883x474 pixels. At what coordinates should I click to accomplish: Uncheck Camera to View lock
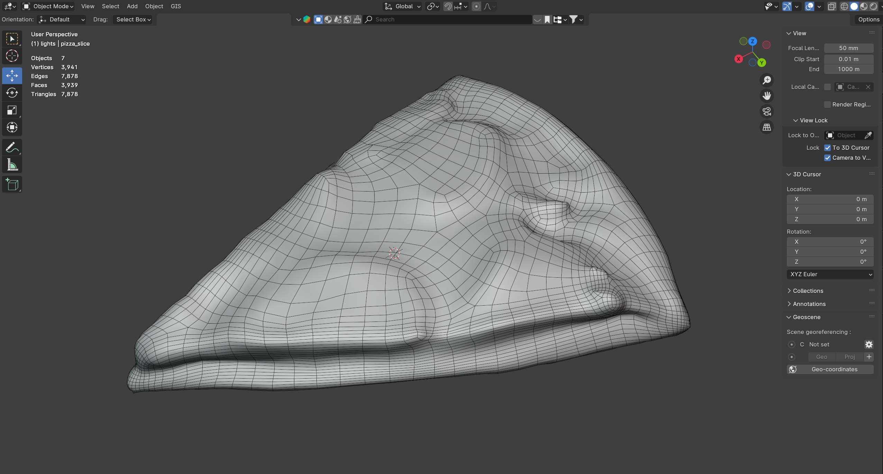tap(827, 158)
